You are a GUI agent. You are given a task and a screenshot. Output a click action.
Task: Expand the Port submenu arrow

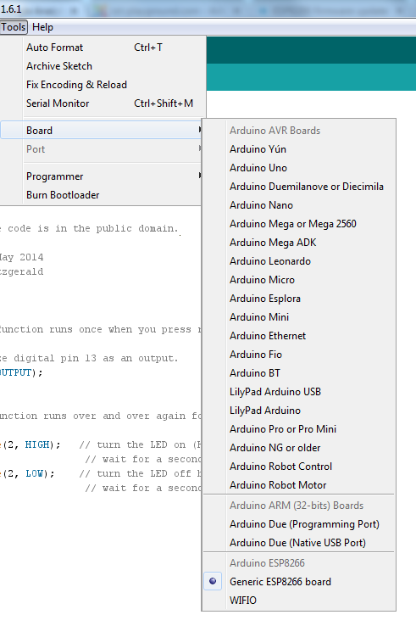pos(199,148)
